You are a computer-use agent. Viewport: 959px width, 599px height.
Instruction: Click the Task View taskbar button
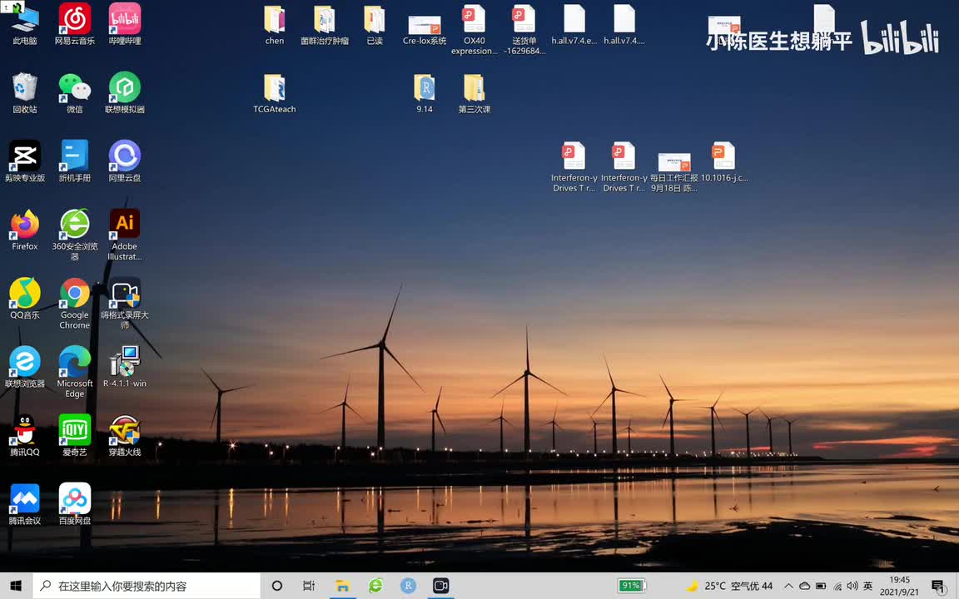(x=309, y=586)
